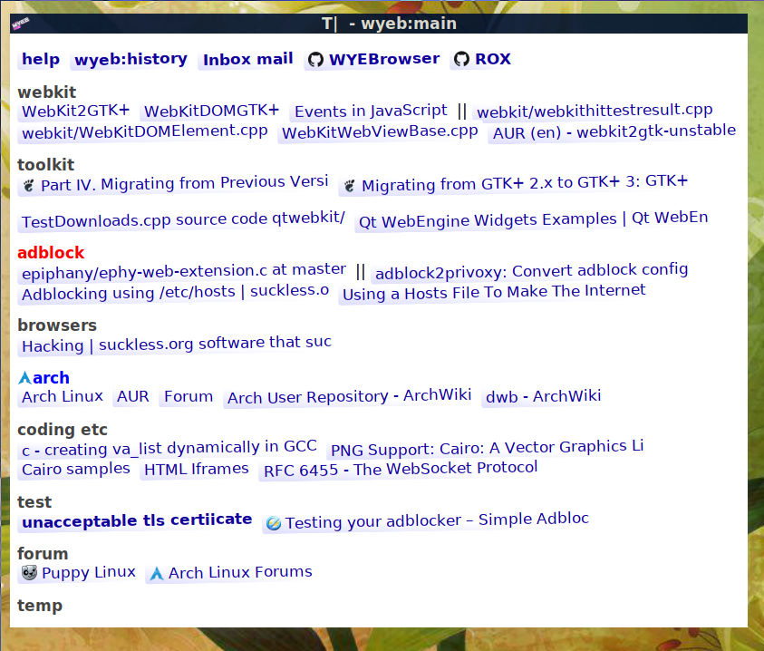Viewport: 764px width, 651px height.
Task: Click the webkit section heading
Action: [x=47, y=92]
